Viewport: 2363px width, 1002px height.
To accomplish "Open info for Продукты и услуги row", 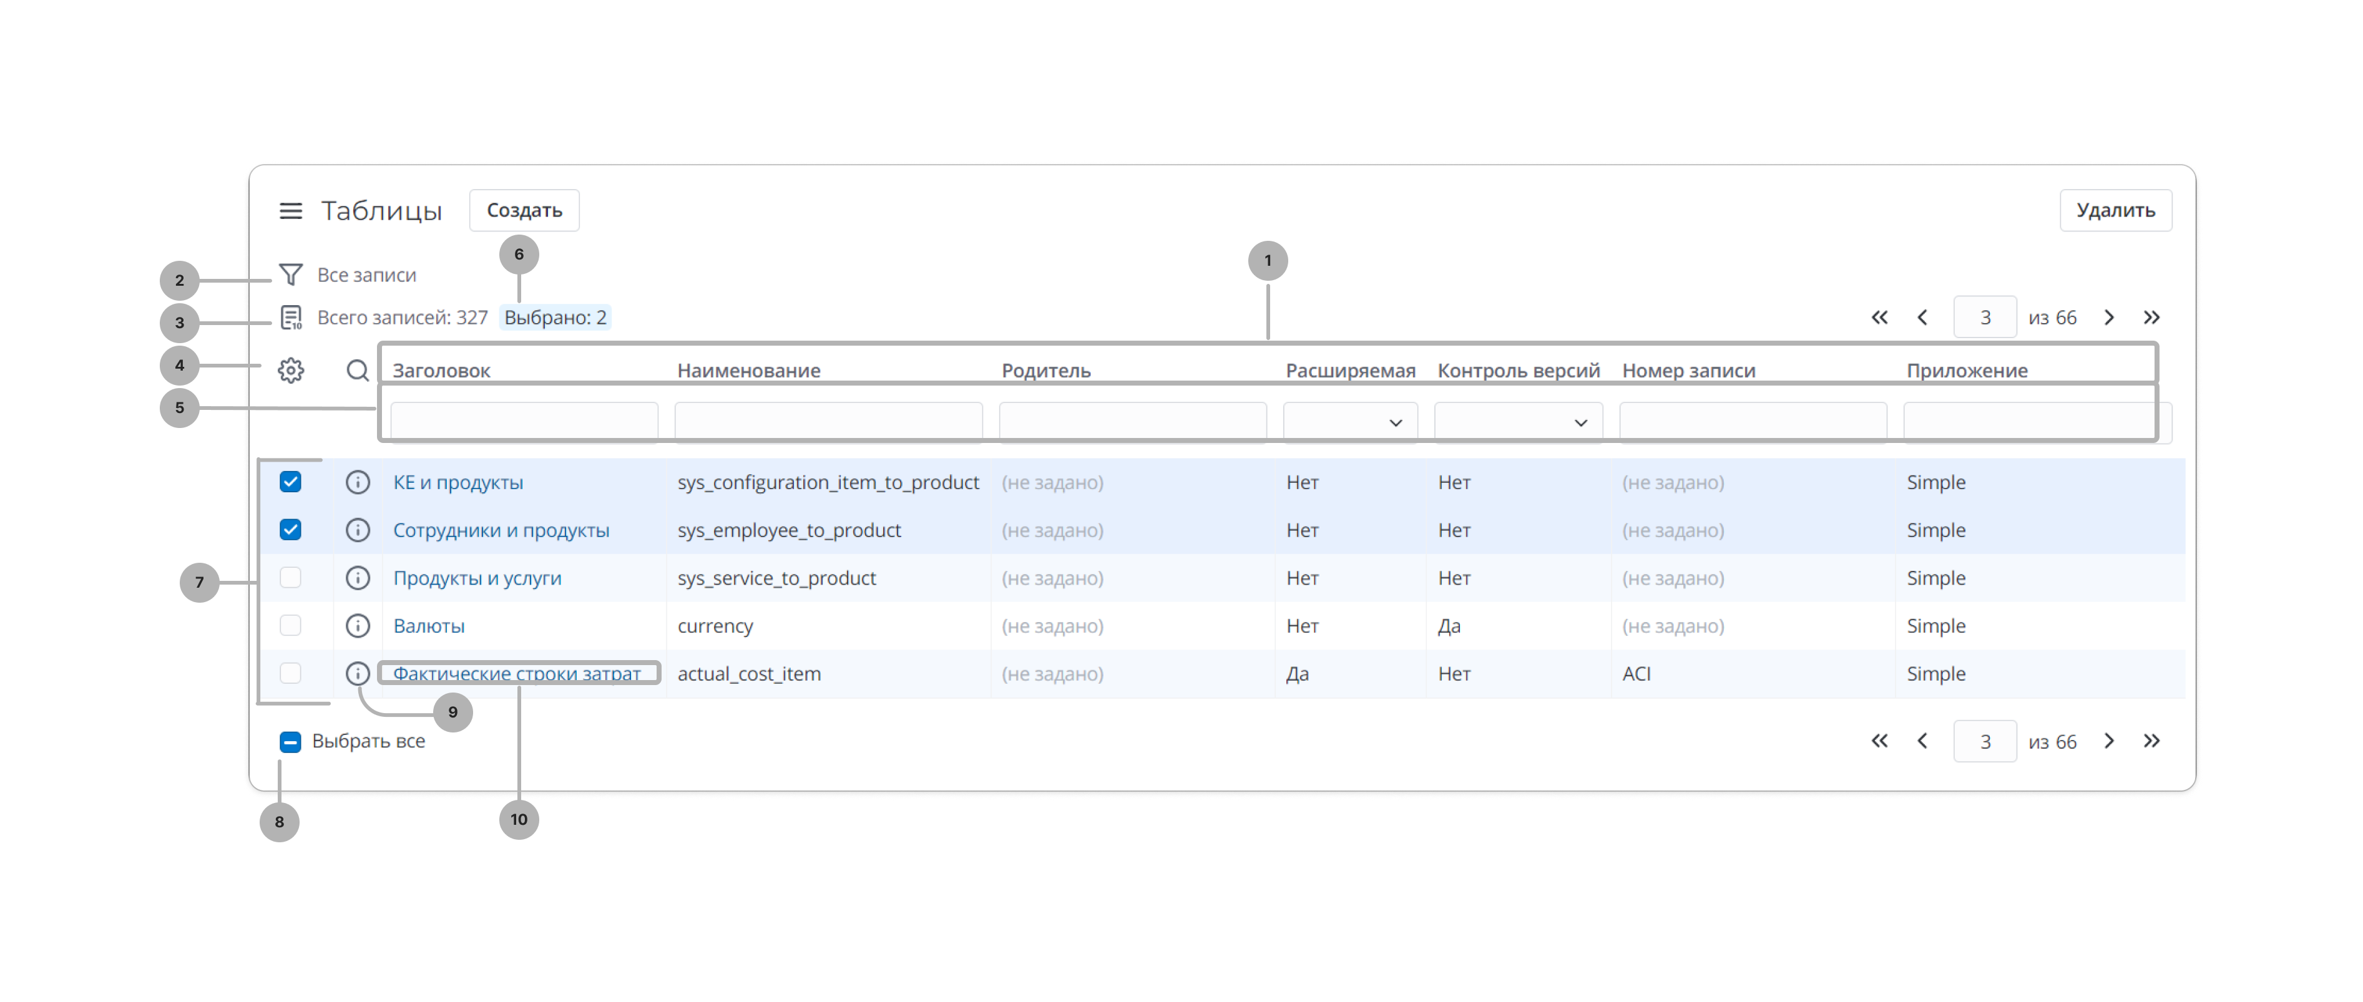I will 358,578.
